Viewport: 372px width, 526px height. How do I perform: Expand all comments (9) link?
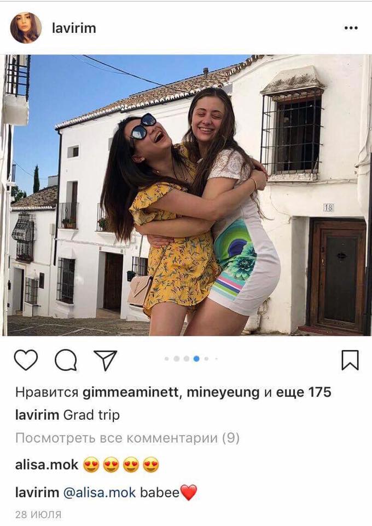click(127, 438)
